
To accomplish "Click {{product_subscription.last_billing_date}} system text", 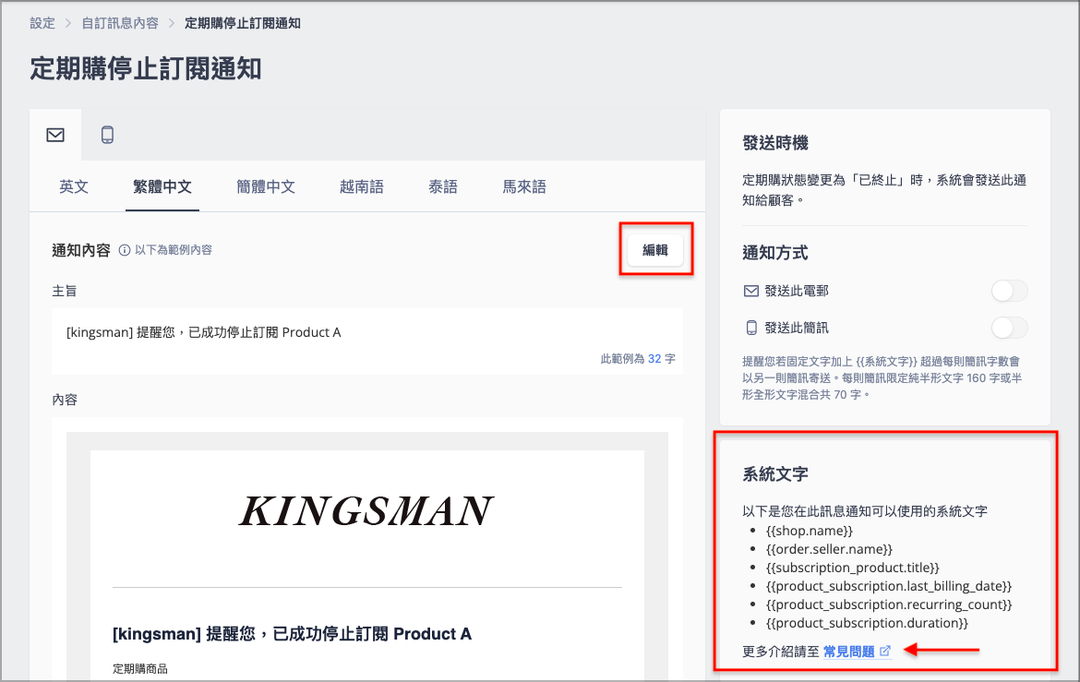I will 889,587.
